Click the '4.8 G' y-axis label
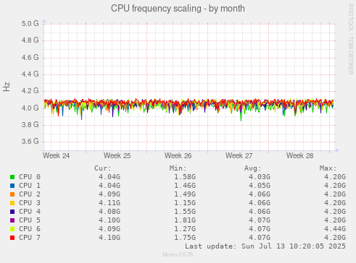Viewport: 356px width, 263px height. click(30, 40)
